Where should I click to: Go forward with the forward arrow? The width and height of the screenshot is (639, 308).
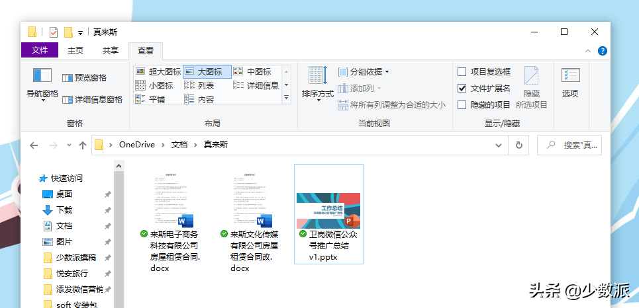point(53,145)
